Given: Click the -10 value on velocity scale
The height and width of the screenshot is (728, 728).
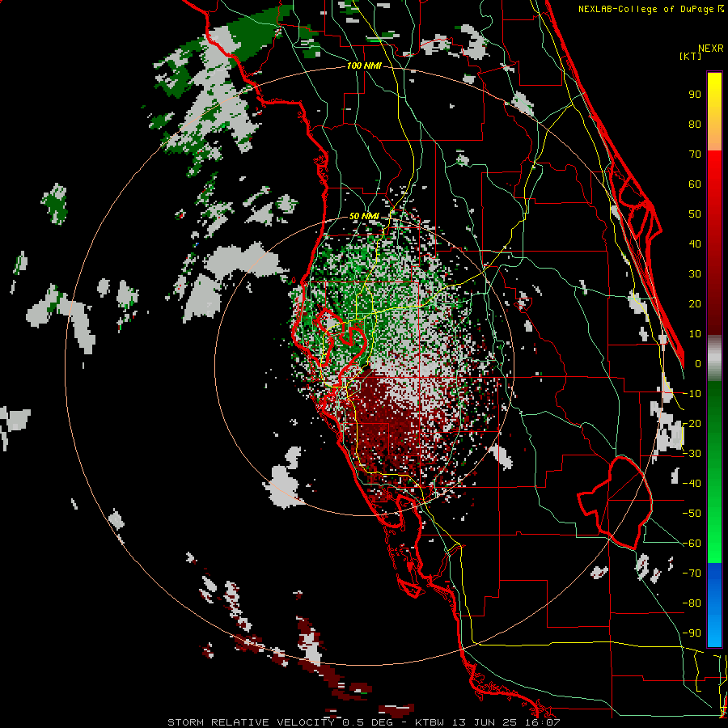Looking at the screenshot, I should pos(692,394).
